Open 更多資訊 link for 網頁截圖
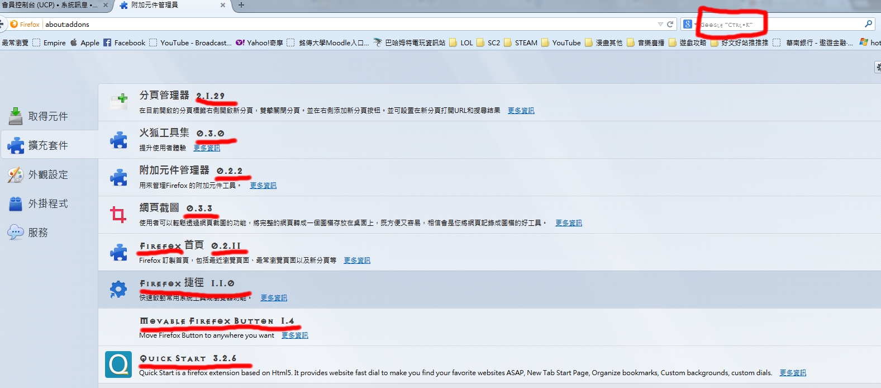The height and width of the screenshot is (388, 881). pos(568,223)
